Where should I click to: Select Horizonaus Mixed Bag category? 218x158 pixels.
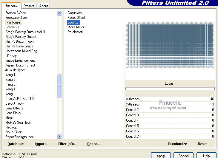tap(21, 51)
